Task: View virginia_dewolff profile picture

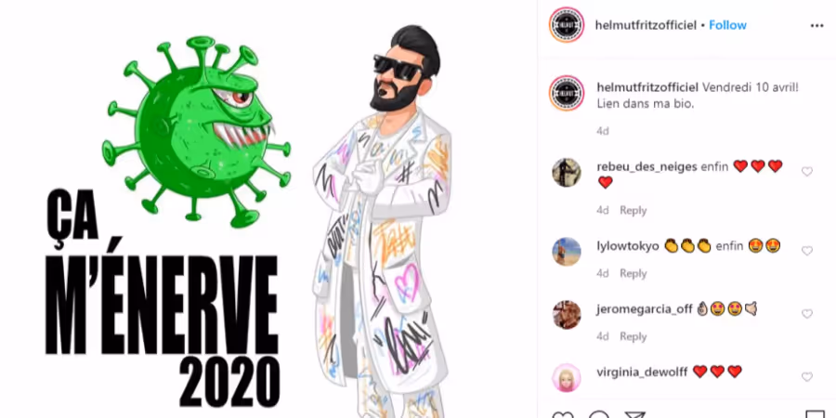Action: pos(567,377)
